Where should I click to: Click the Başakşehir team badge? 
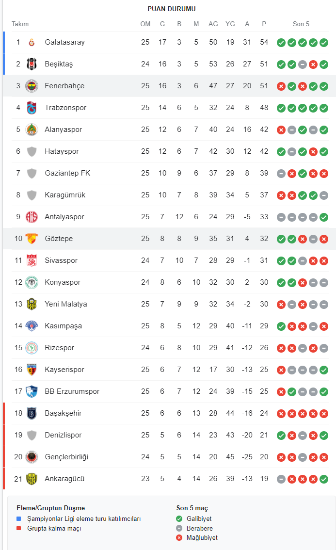pyautogui.click(x=32, y=413)
